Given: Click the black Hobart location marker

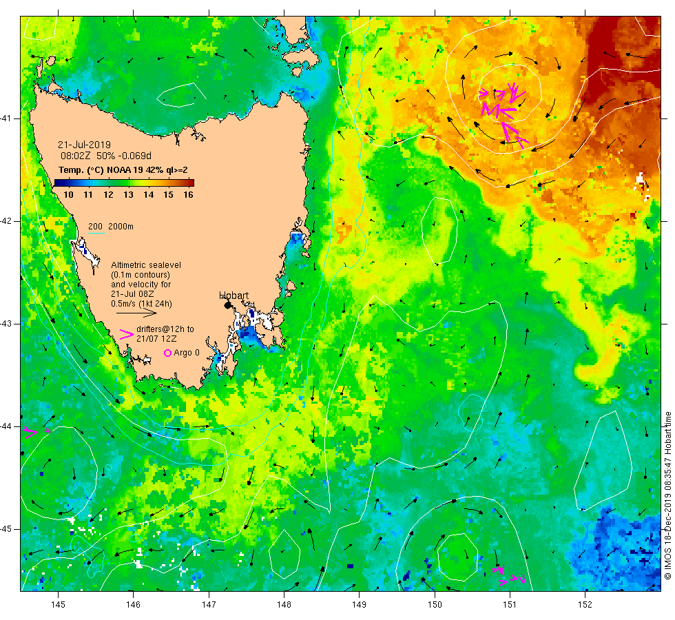Looking at the screenshot, I should pyautogui.click(x=228, y=304).
